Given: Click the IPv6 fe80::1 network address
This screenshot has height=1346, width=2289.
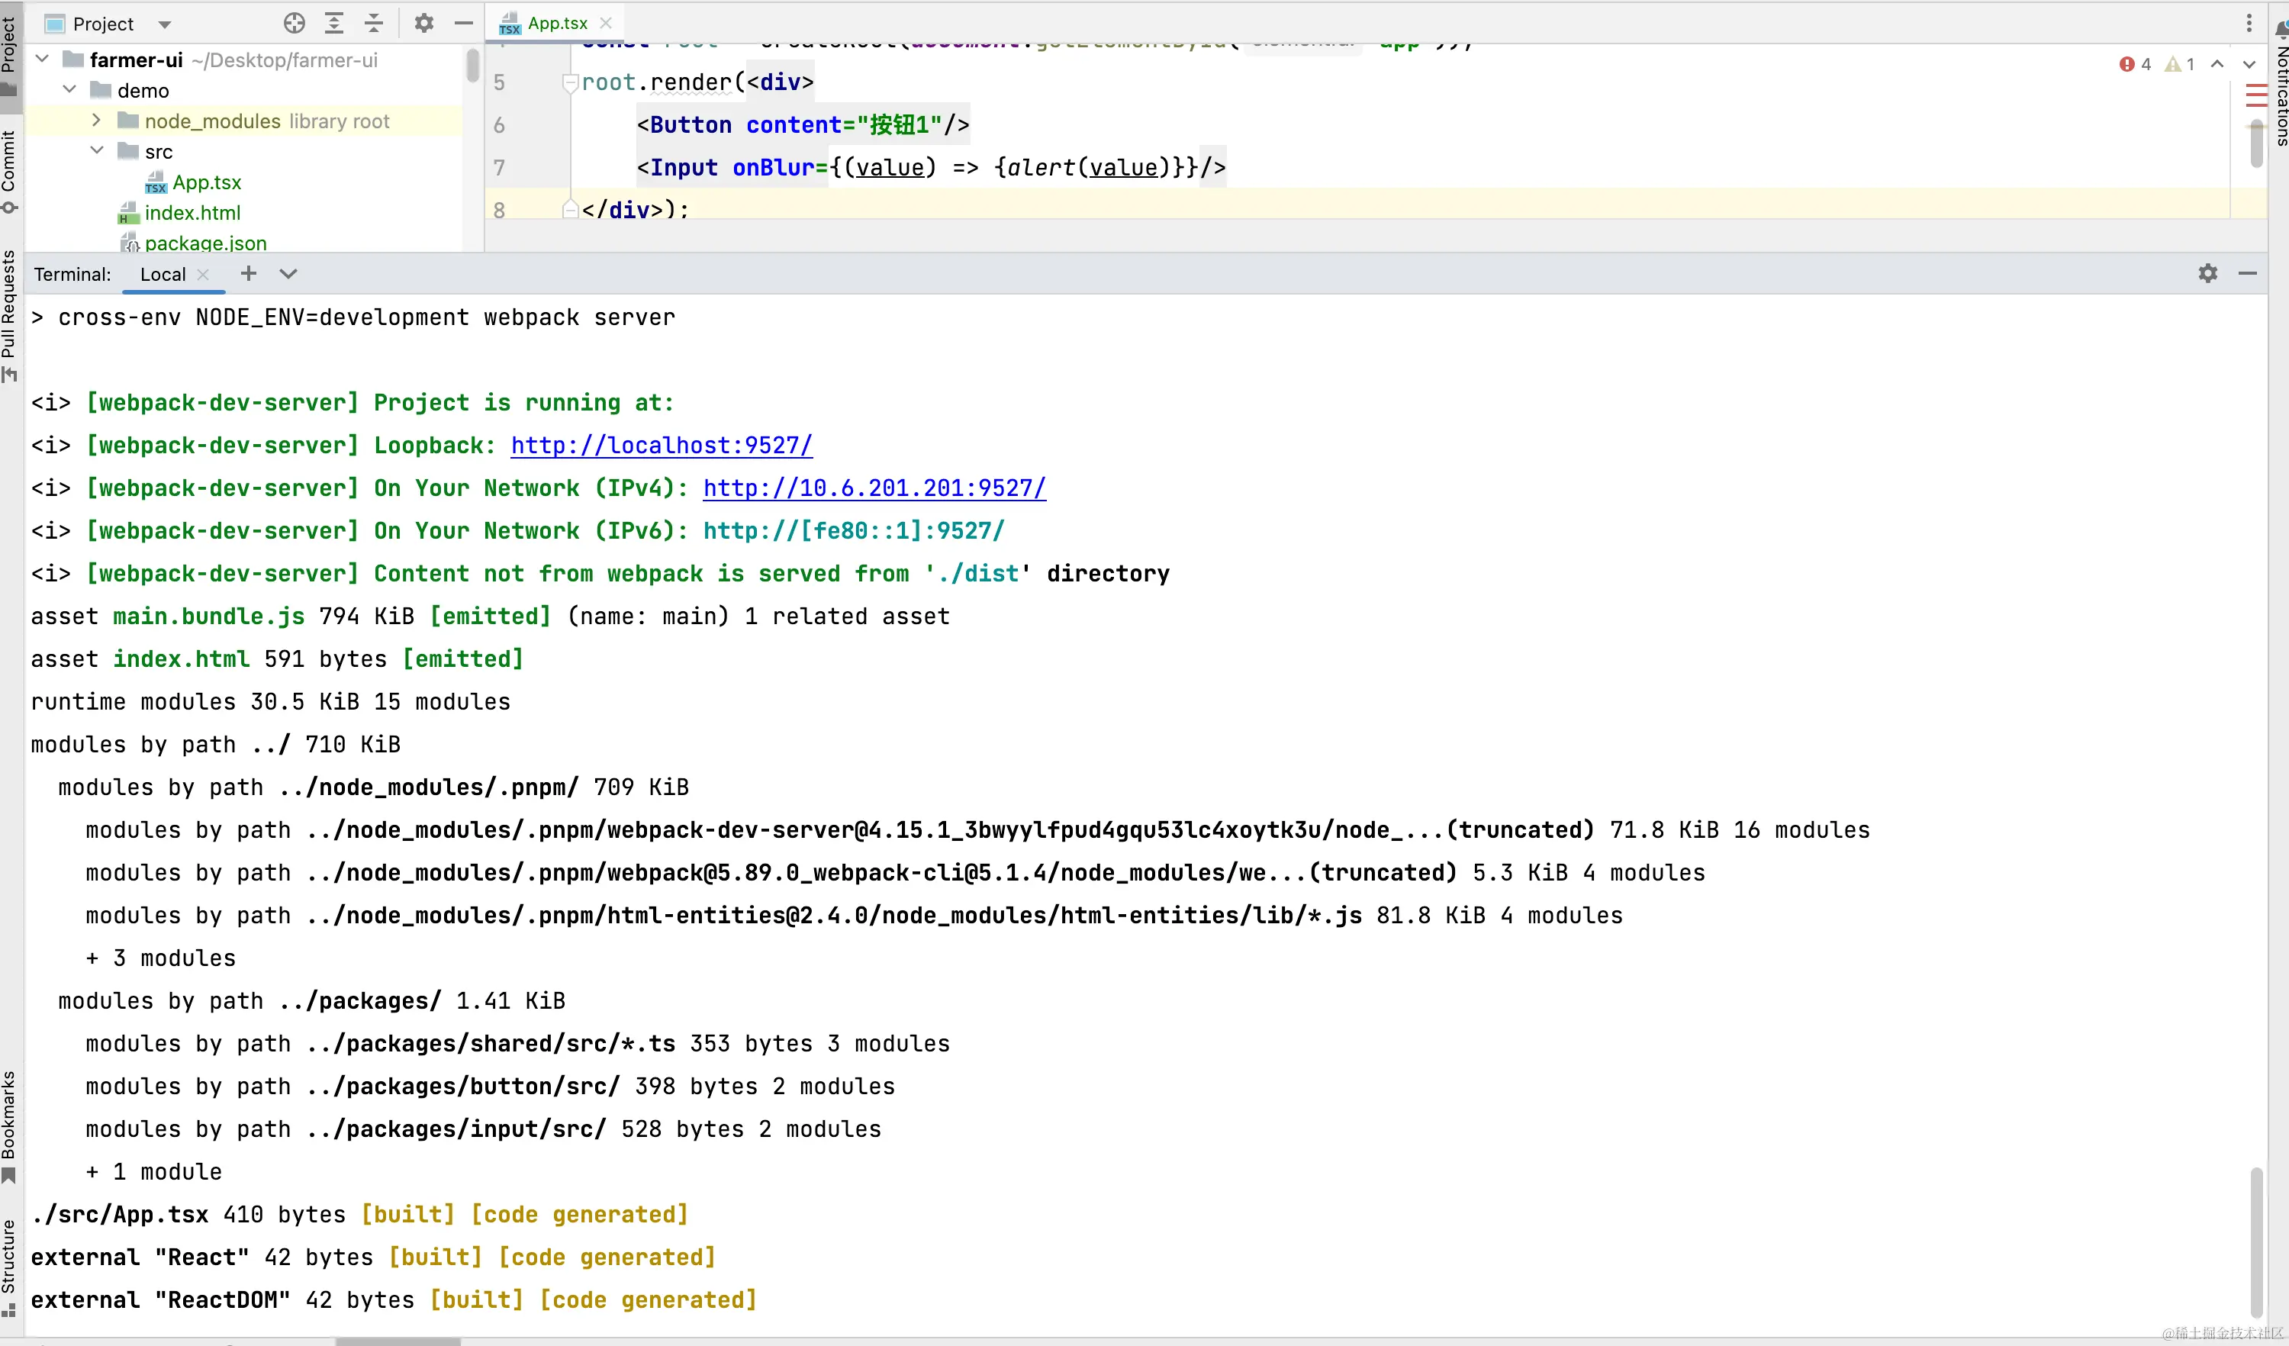Looking at the screenshot, I should click(853, 530).
